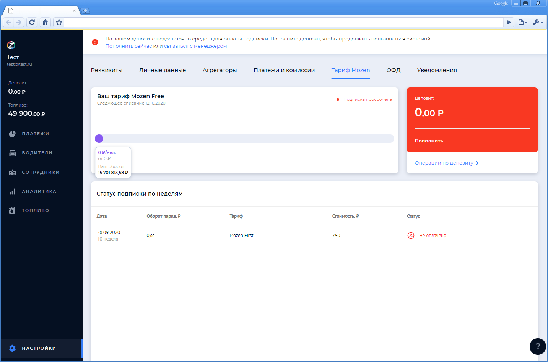Go forward in browser history
This screenshot has width=548, height=362.
19,22
